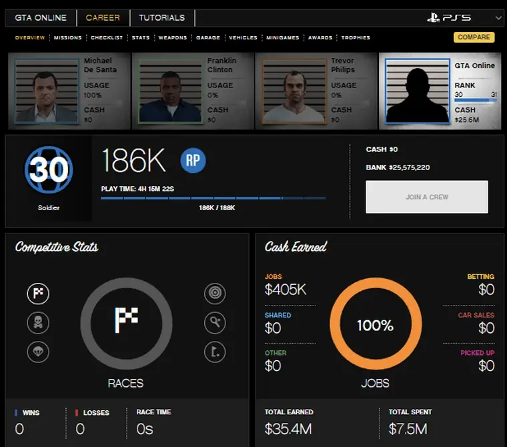The image size is (507, 447).
Task: Select Trevor Philips' mugshot card
Action: tap(316, 91)
